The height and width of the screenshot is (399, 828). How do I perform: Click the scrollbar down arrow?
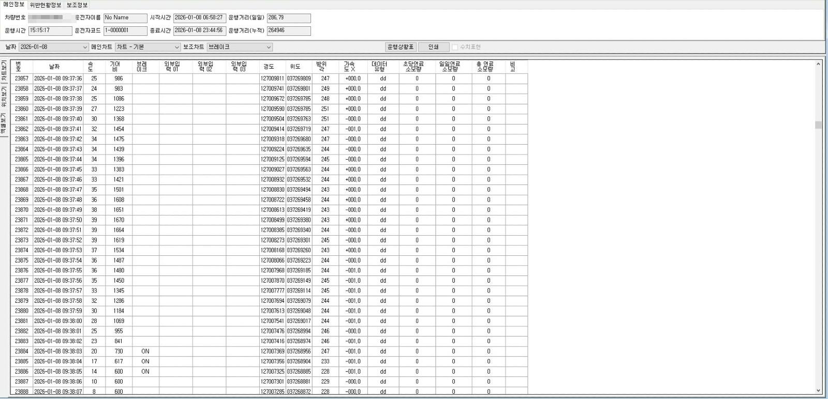click(x=818, y=391)
